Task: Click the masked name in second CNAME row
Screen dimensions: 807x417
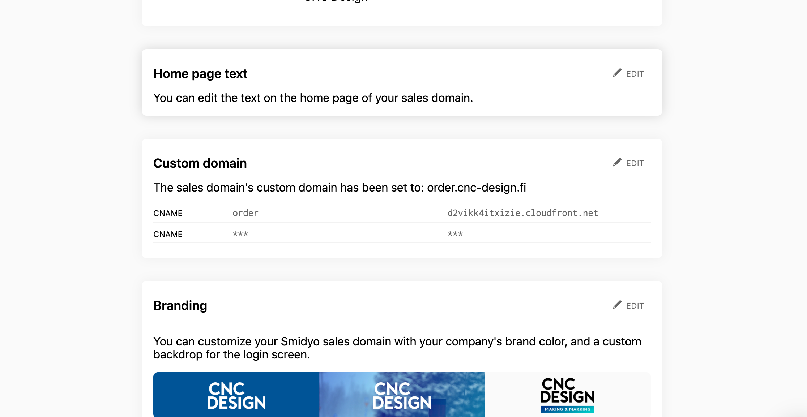Action: [240, 234]
